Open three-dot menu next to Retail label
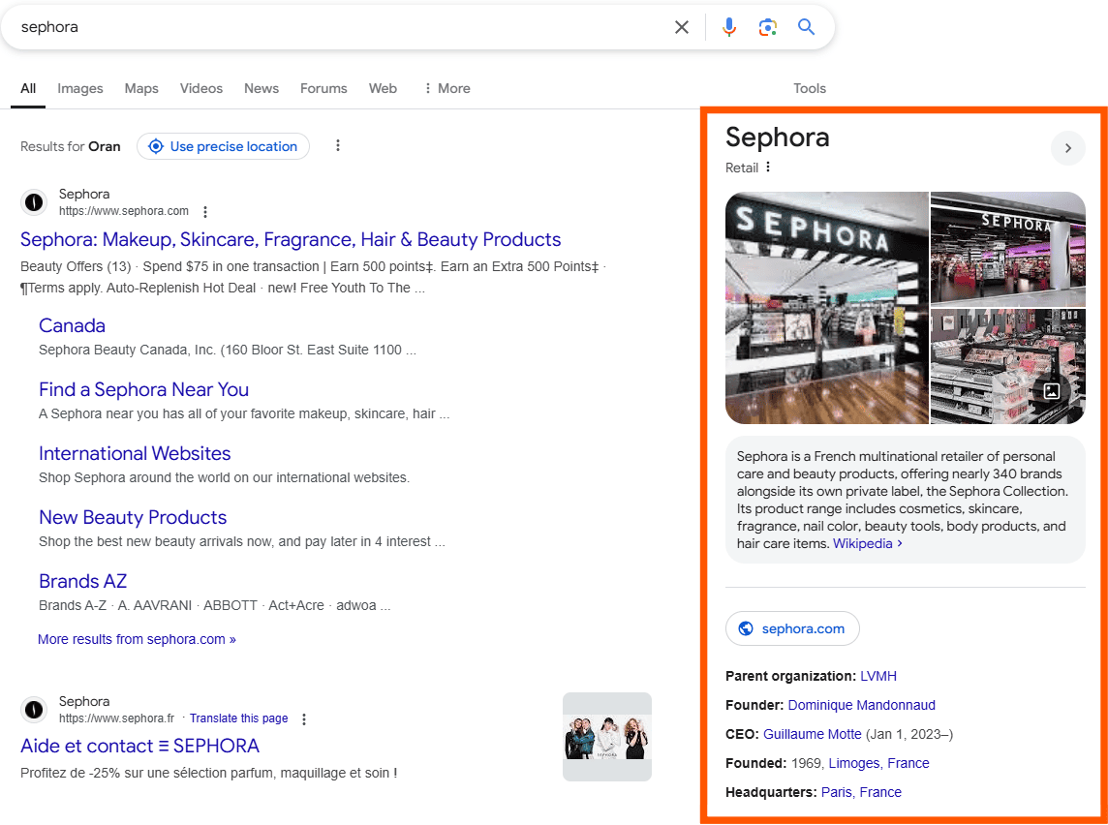1108x825 pixels. point(768,168)
